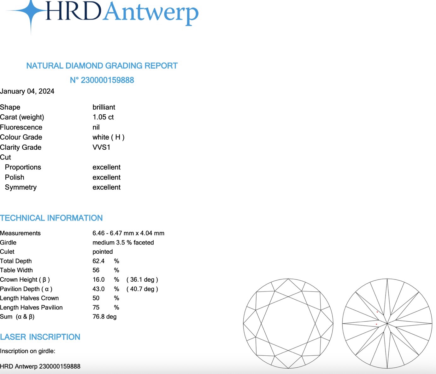
Task: Click the Polish excellent value
Action: tap(107, 177)
